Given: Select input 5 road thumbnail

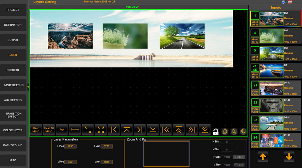Looking at the screenshot, I should tap(272, 53).
